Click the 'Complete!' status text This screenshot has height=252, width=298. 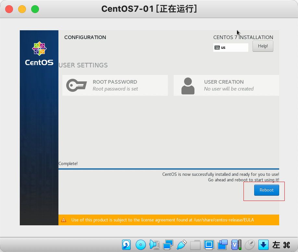click(x=68, y=163)
